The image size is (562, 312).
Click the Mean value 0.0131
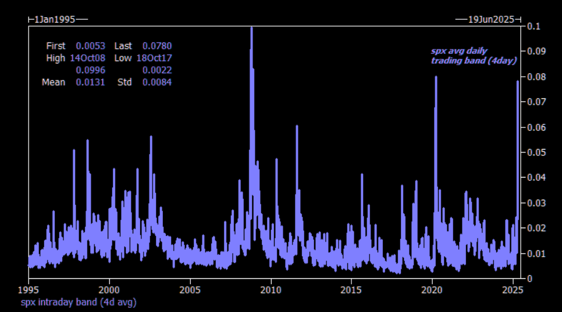[90, 83]
